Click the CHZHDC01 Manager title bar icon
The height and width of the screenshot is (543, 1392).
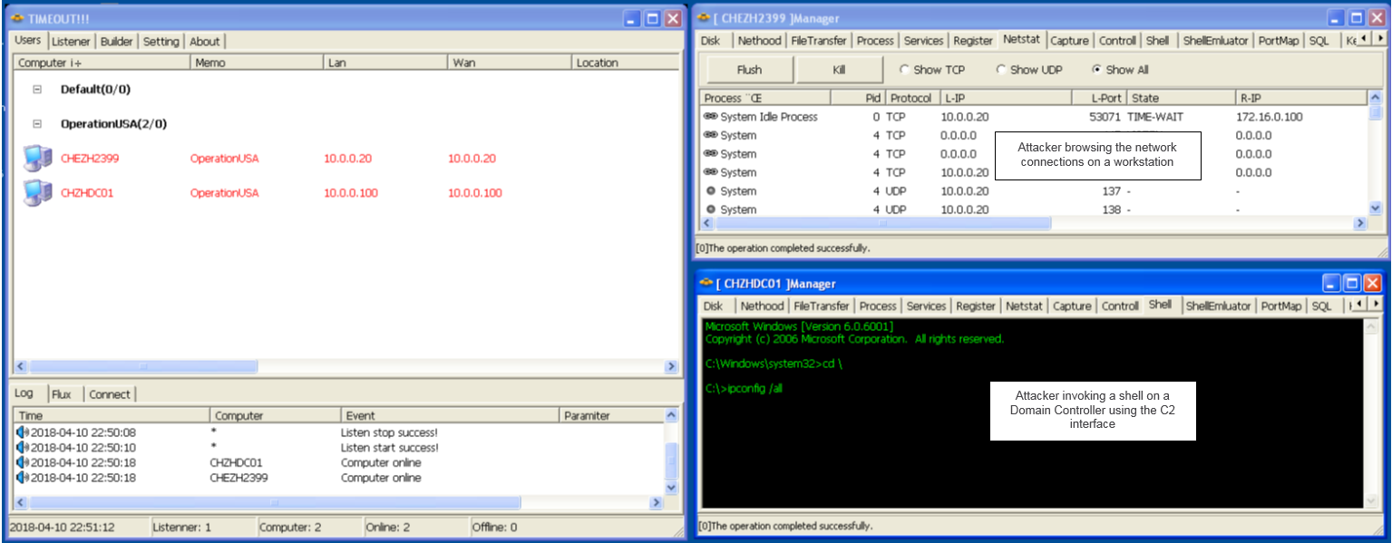coord(706,284)
